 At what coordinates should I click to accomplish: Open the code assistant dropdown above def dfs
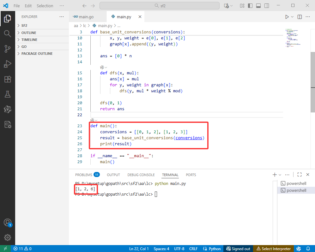coord(106,67)
